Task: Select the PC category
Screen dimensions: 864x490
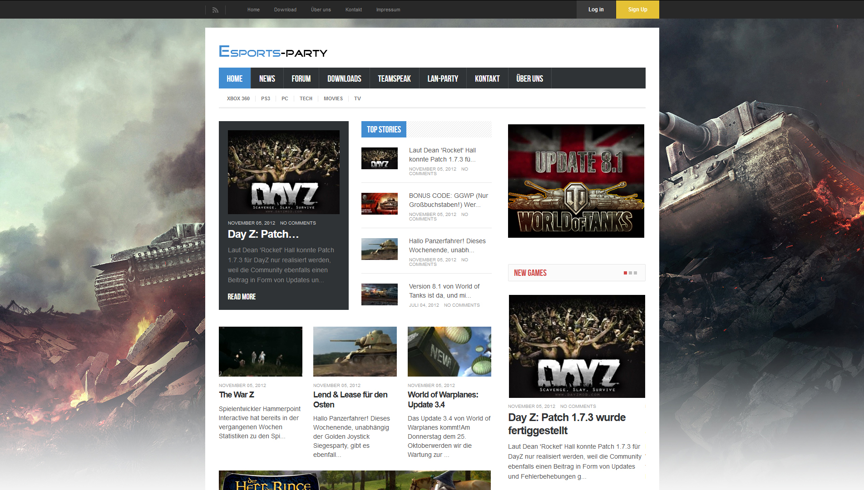Action: pyautogui.click(x=285, y=98)
